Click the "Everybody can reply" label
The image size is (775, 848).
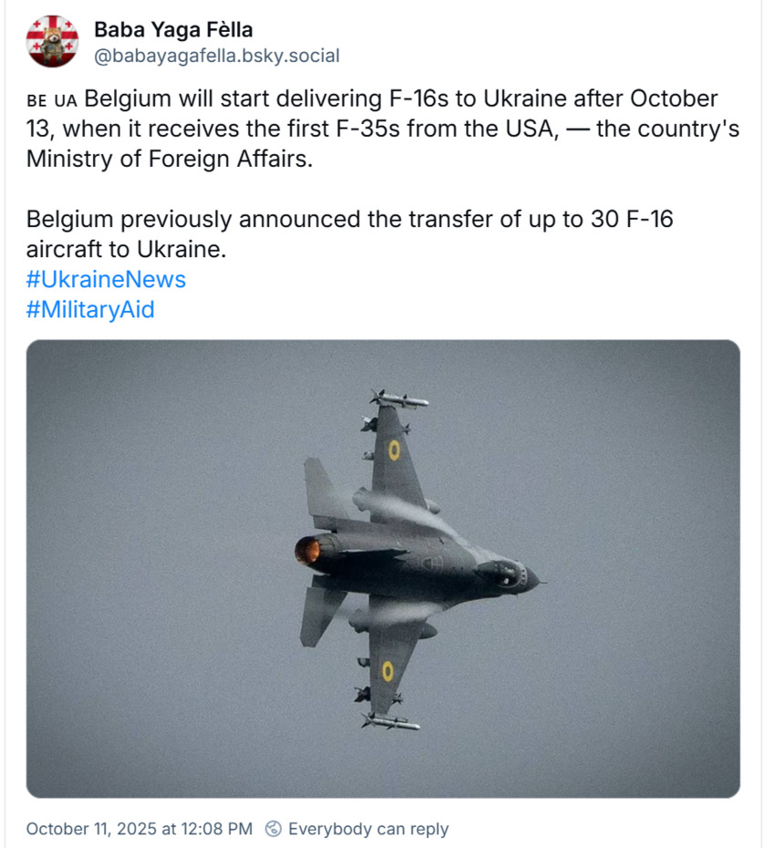[367, 829]
